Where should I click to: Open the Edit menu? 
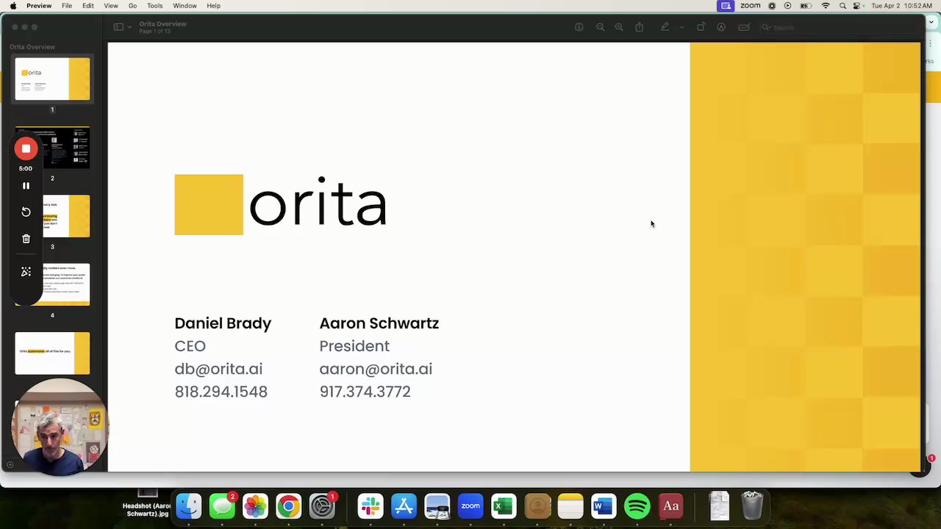pyautogui.click(x=88, y=6)
